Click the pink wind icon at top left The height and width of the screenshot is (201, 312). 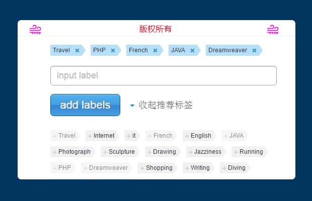pos(35,29)
